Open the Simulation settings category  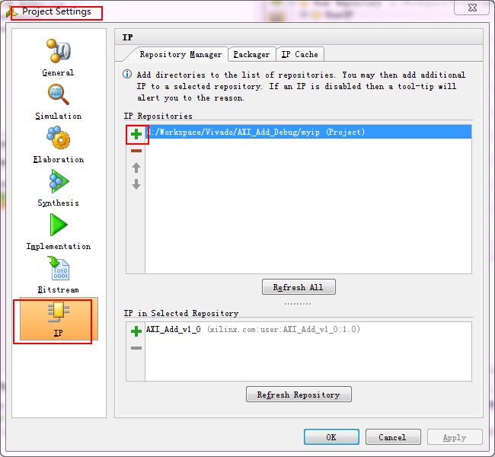[59, 102]
